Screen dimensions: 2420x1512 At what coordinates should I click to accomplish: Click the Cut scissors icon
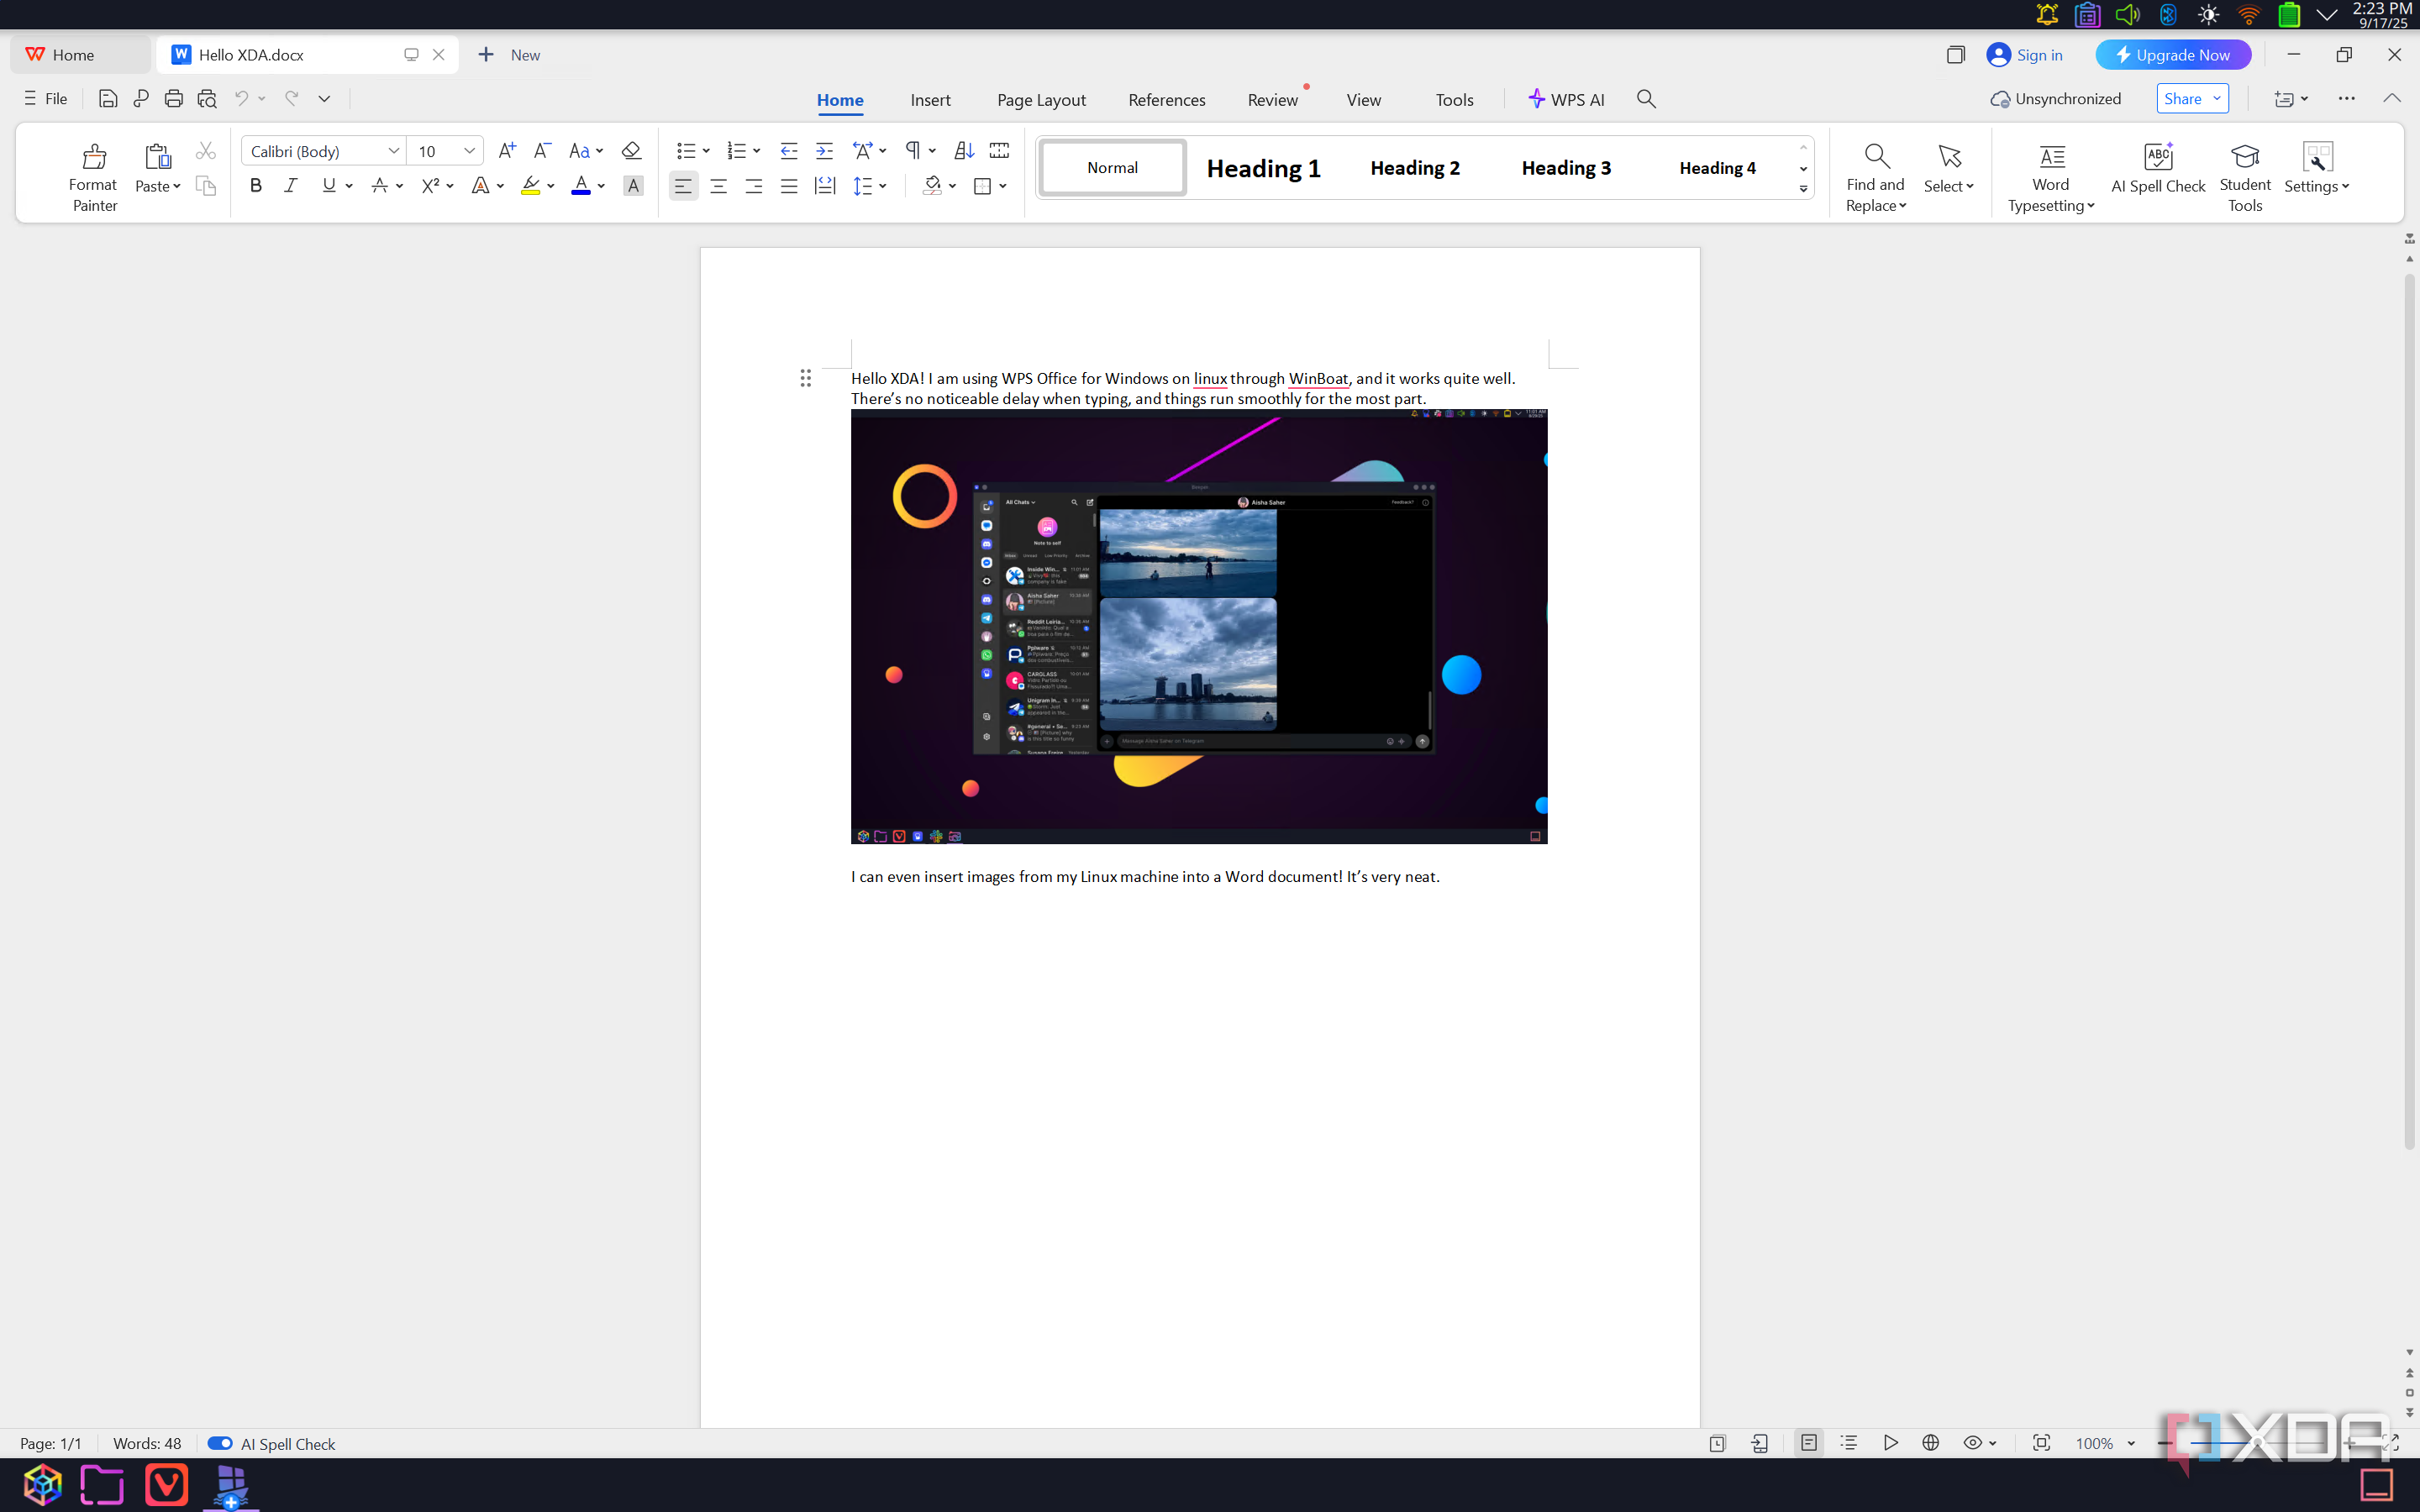[206, 151]
